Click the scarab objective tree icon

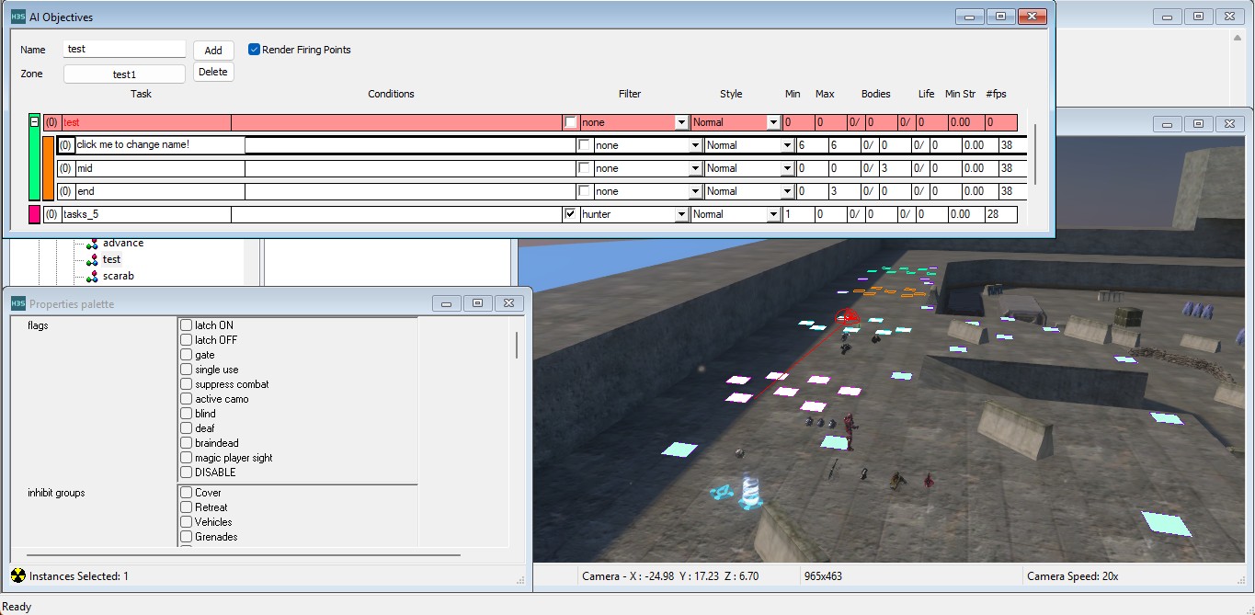tap(91, 277)
